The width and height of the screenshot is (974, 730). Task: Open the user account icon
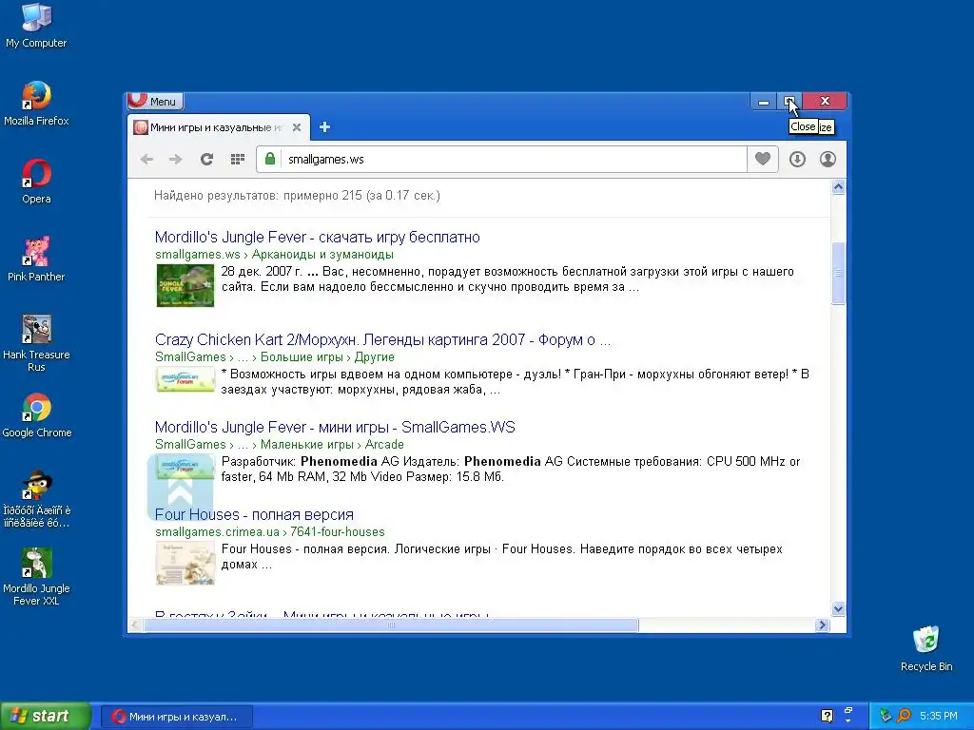[828, 160]
